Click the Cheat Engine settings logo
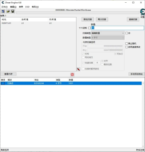 143,12
